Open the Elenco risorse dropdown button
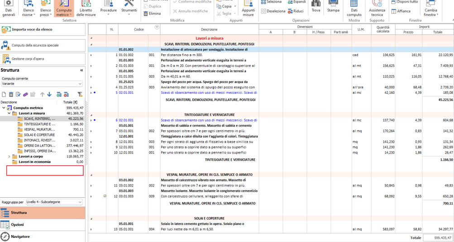Image resolution: width=454 pixels, height=242 pixels. pyautogui.click(x=28, y=9)
